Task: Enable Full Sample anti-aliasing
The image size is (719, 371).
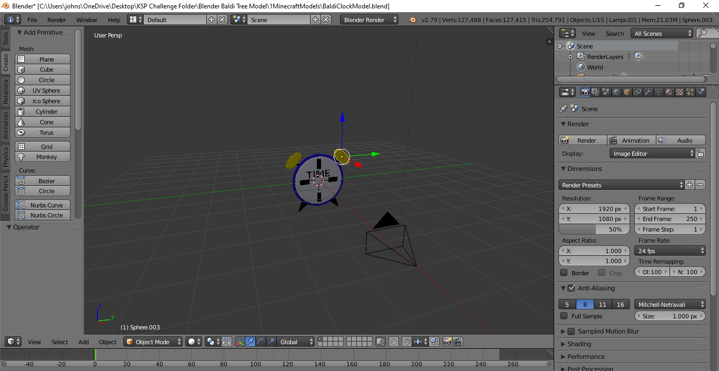Action: pyautogui.click(x=563, y=316)
